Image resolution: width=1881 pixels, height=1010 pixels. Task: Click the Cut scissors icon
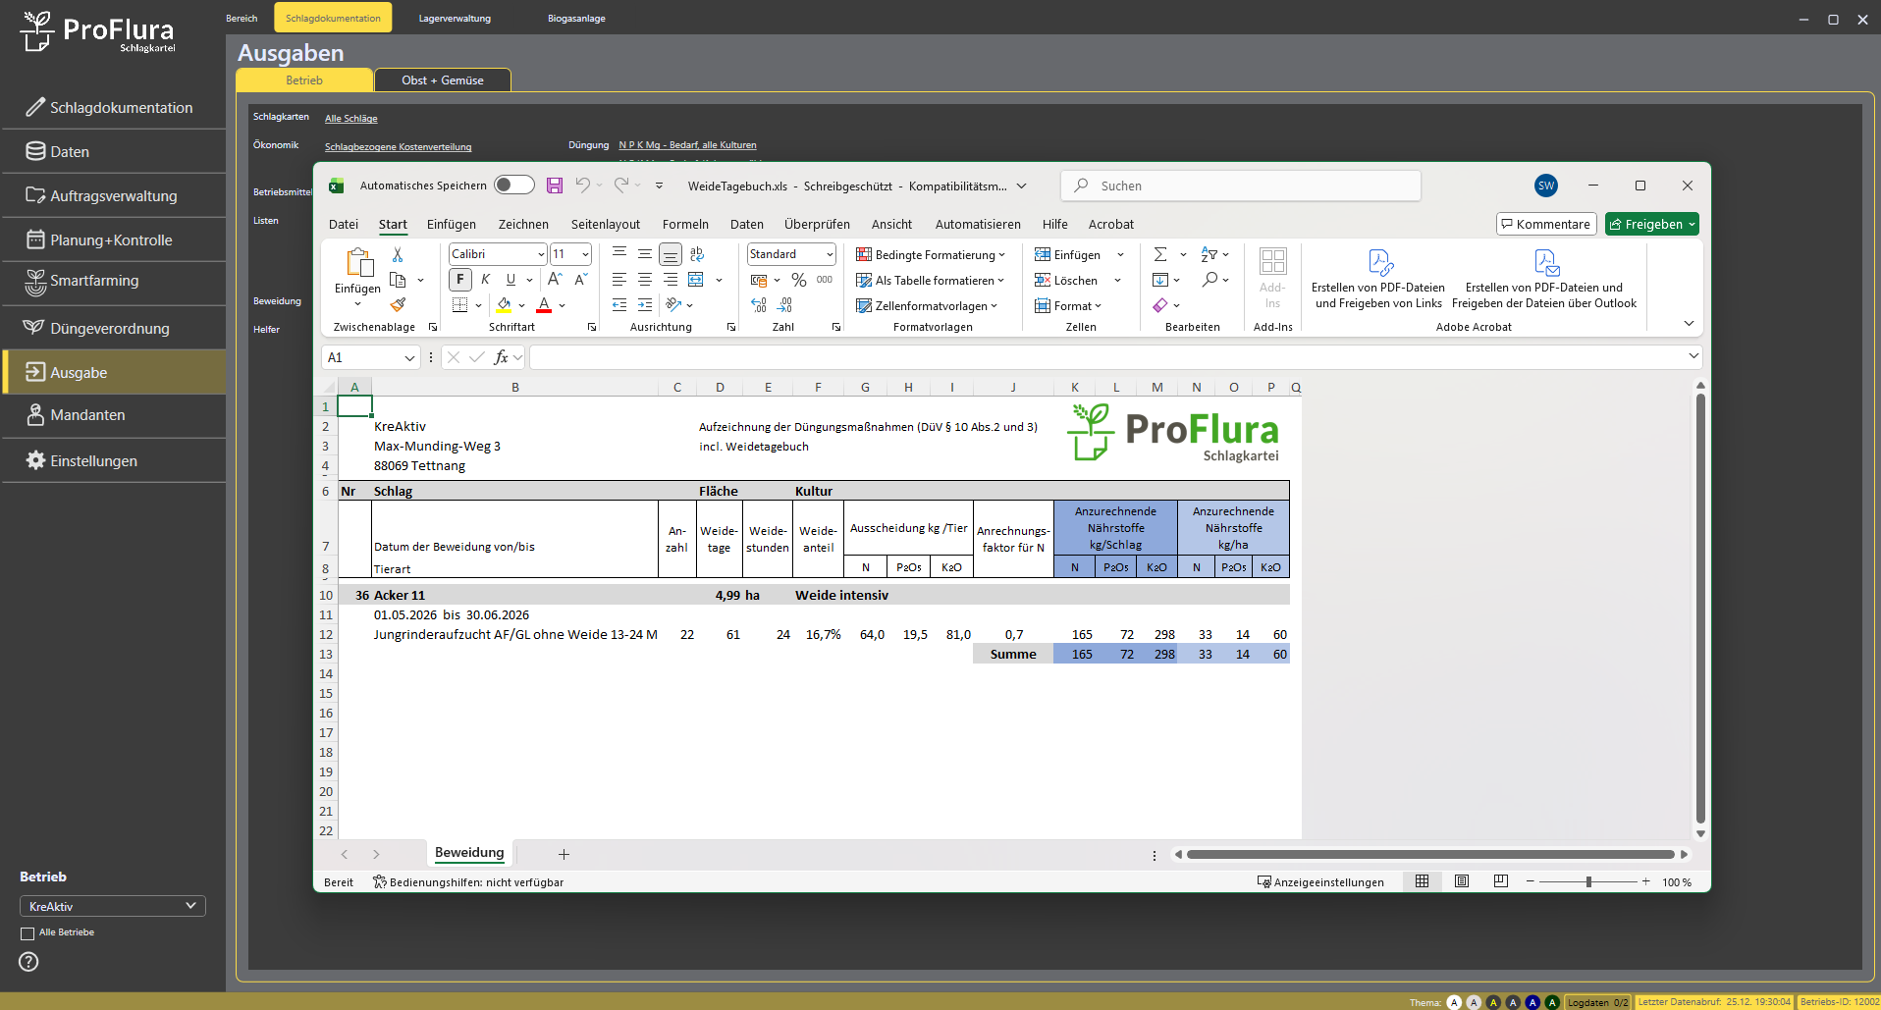pos(398,255)
